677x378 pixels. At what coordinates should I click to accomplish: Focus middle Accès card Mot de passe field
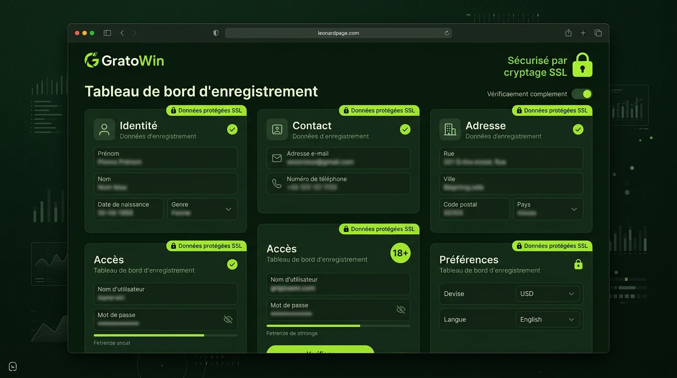tap(338, 310)
